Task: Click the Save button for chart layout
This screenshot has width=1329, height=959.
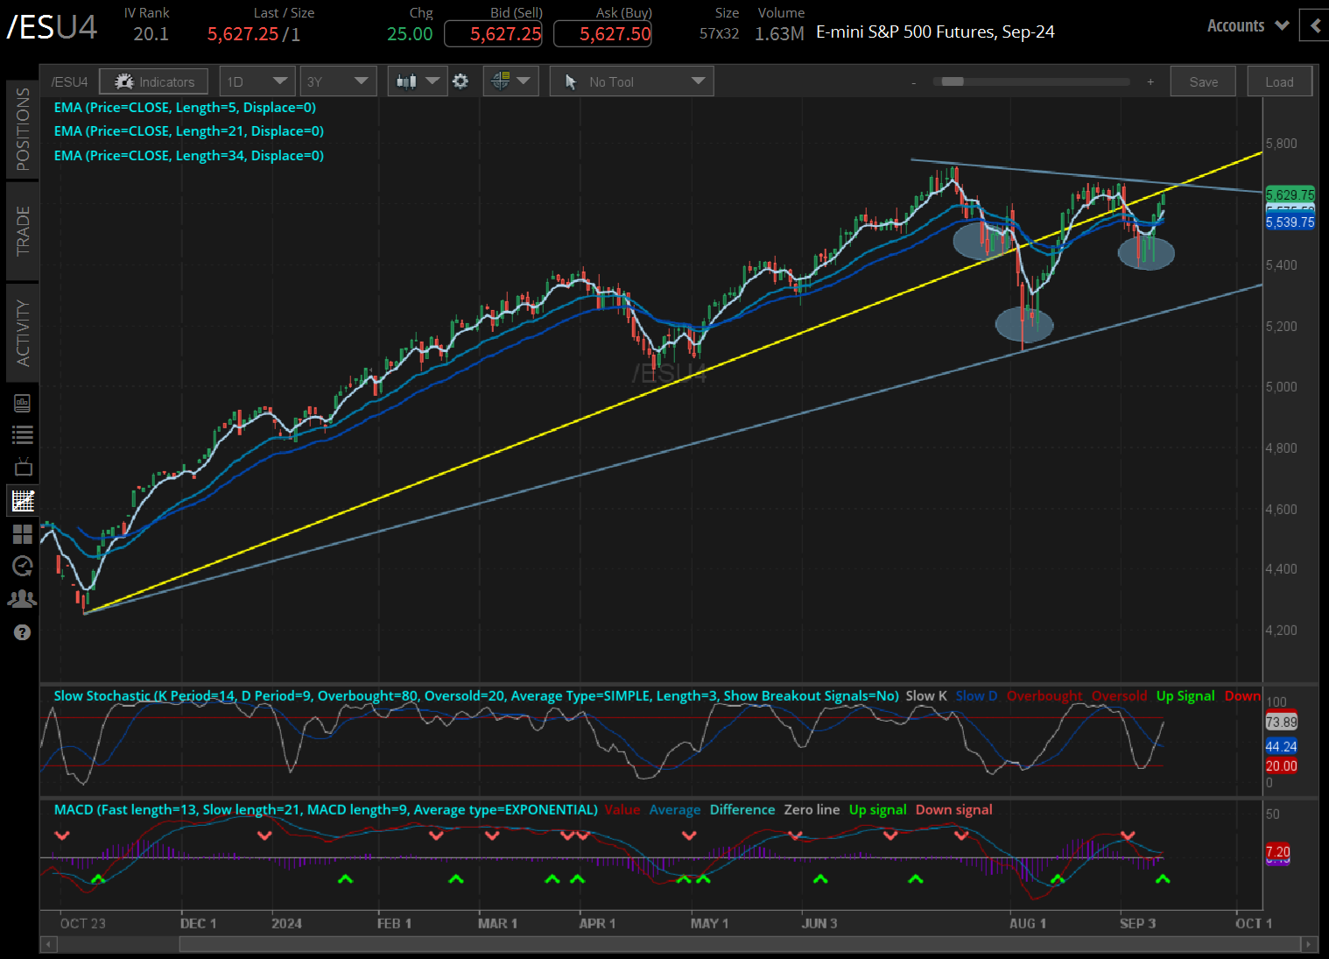Action: [x=1202, y=81]
